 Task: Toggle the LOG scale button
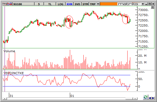pyautogui.click(x=61, y=4)
